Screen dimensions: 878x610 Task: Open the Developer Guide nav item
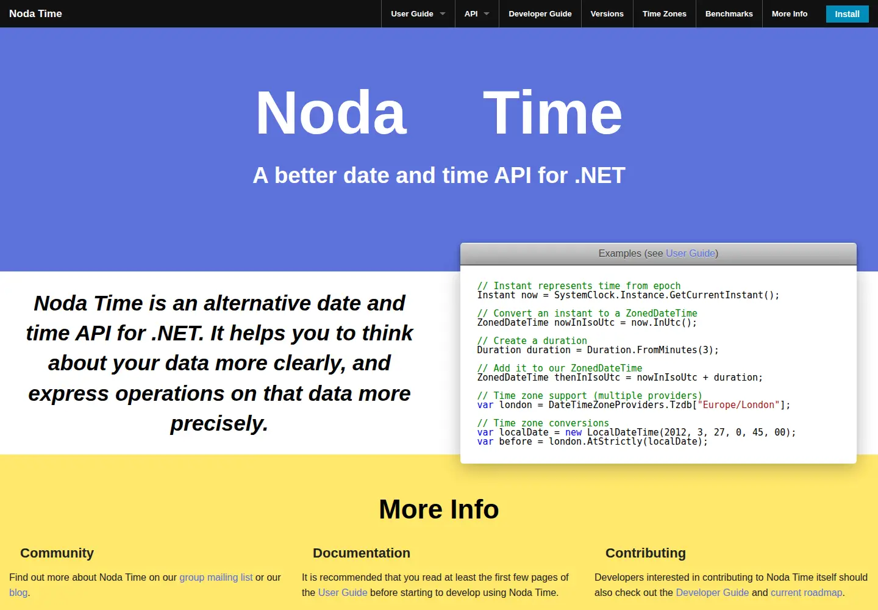pyautogui.click(x=540, y=13)
